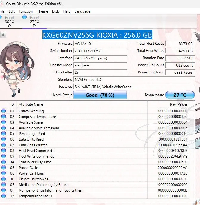Click status orb for Power Cycles
Screen dimensions: 200x205
(4, 168)
